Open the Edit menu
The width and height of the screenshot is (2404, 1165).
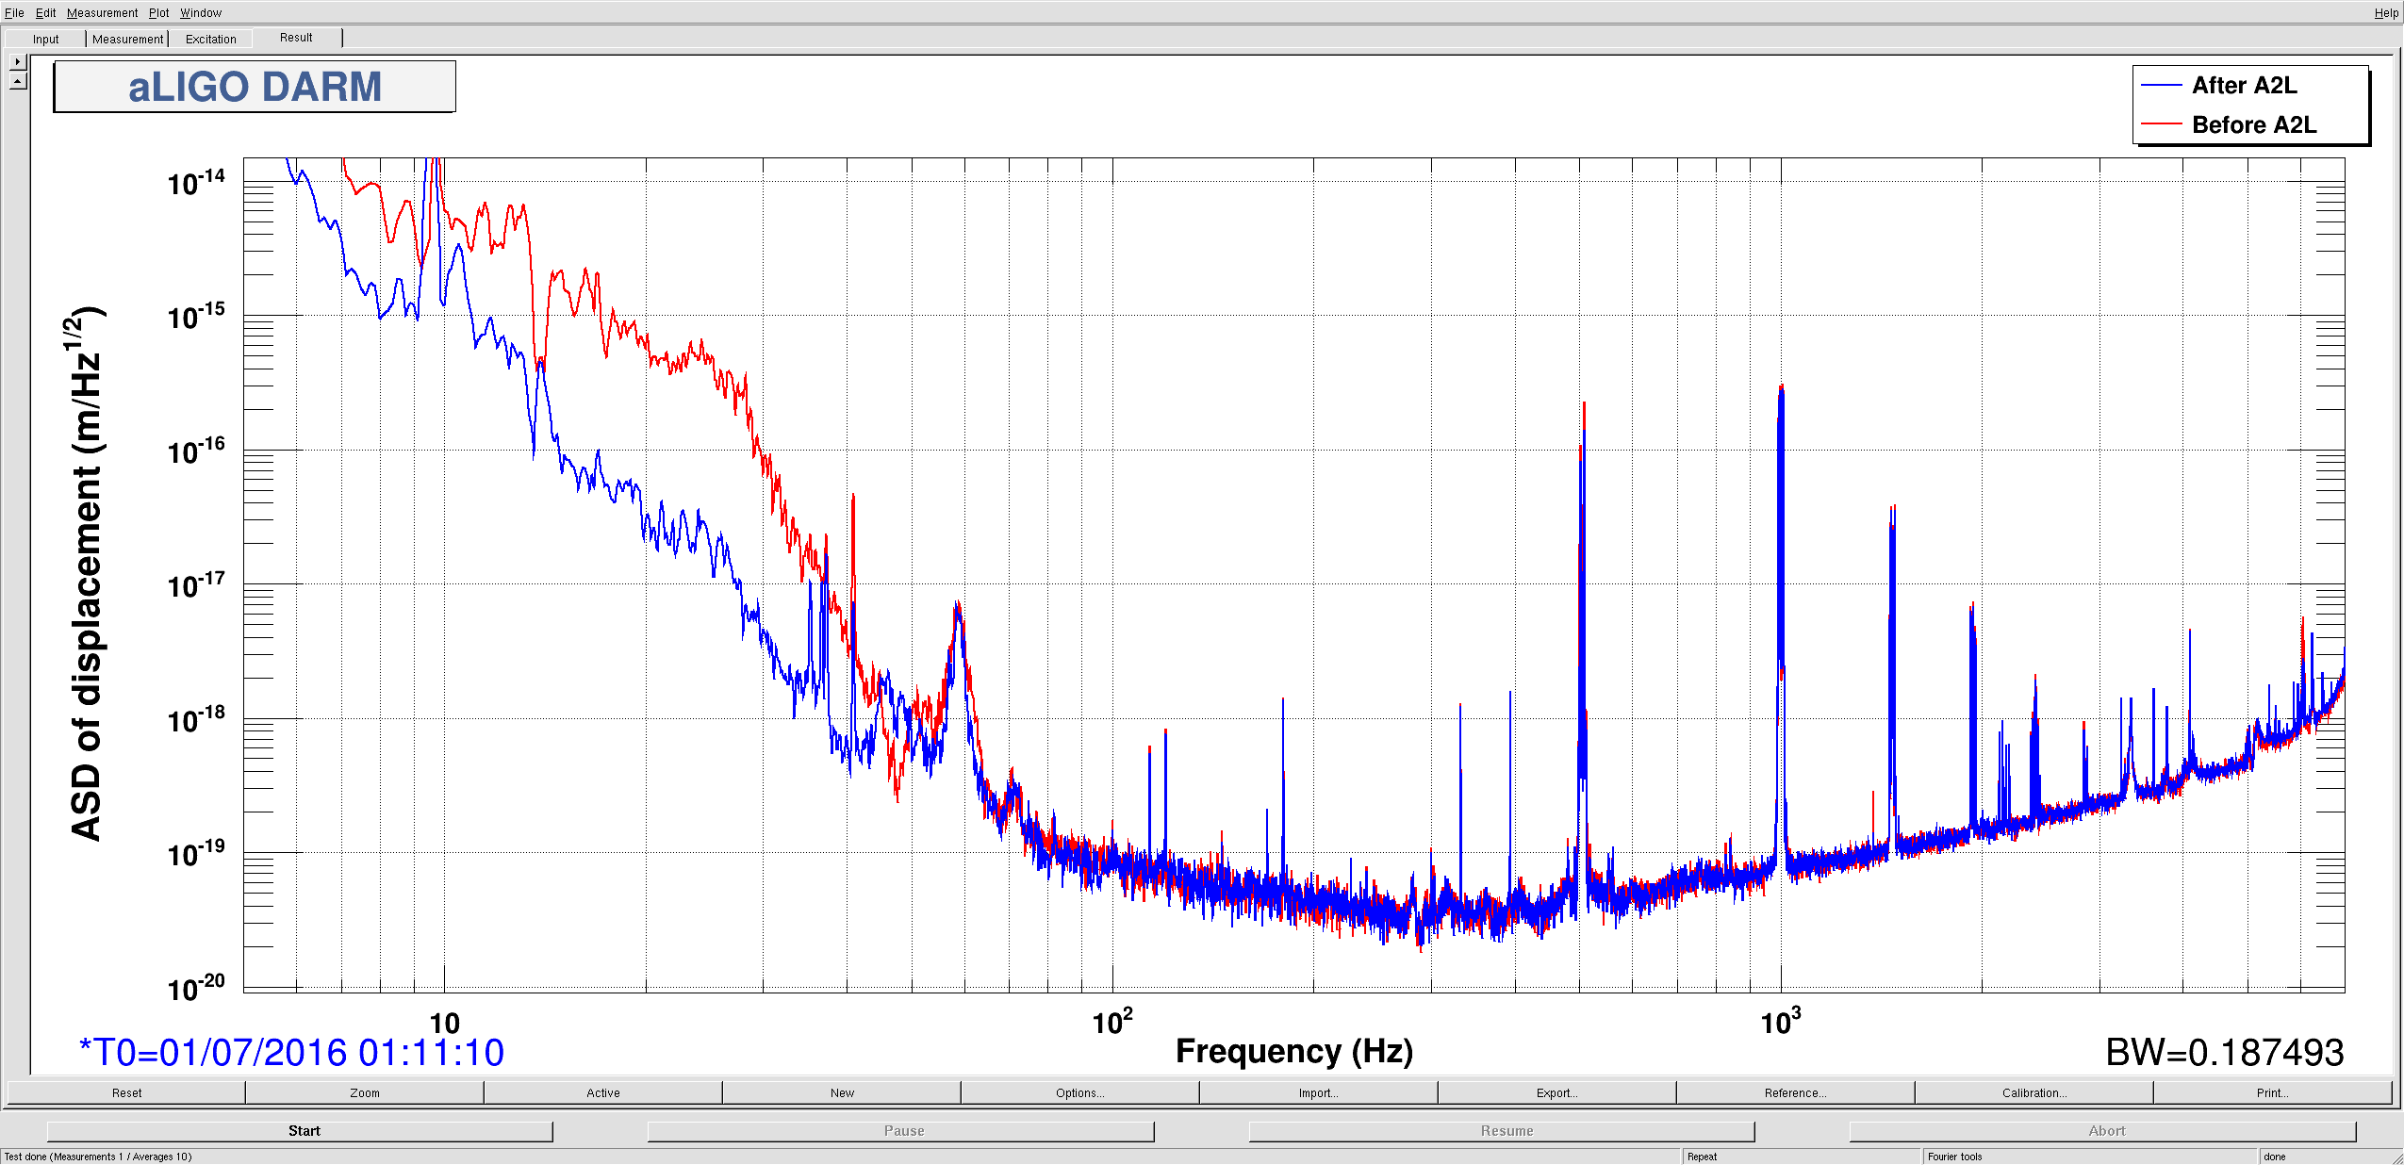(x=45, y=12)
